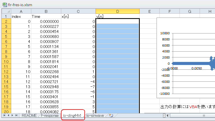
Task: Click the first sheet navigation arrow
Action: click(4, 115)
